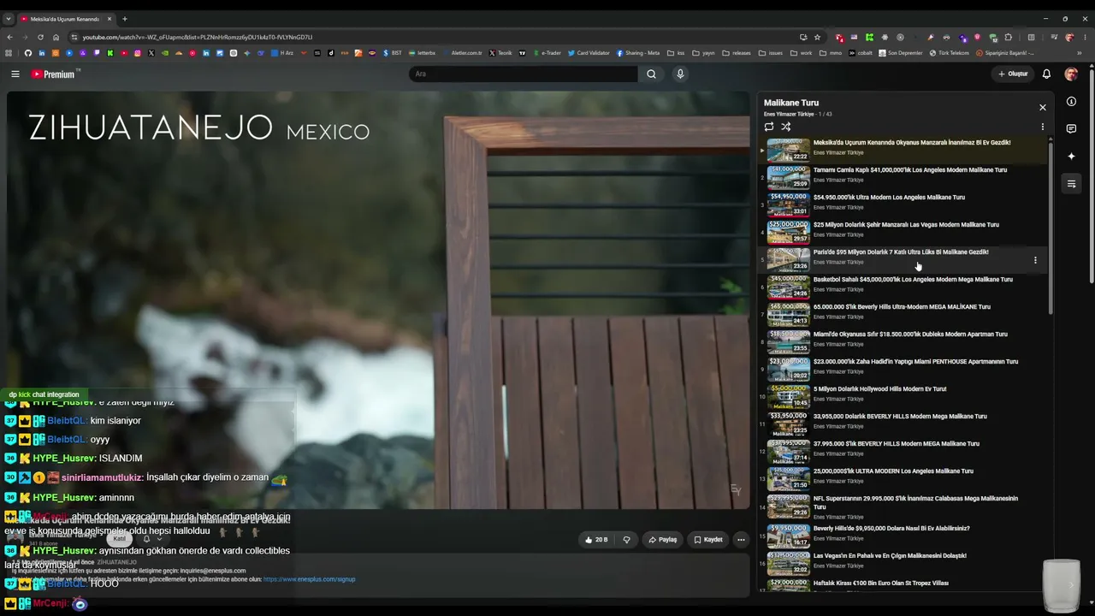Click the Katıl join button

(x=120, y=538)
